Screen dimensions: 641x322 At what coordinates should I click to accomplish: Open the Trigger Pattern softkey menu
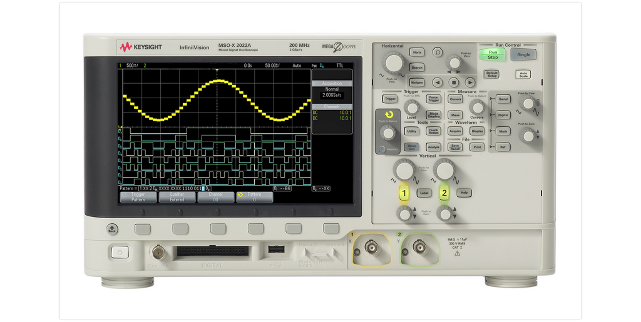pyautogui.click(x=138, y=197)
